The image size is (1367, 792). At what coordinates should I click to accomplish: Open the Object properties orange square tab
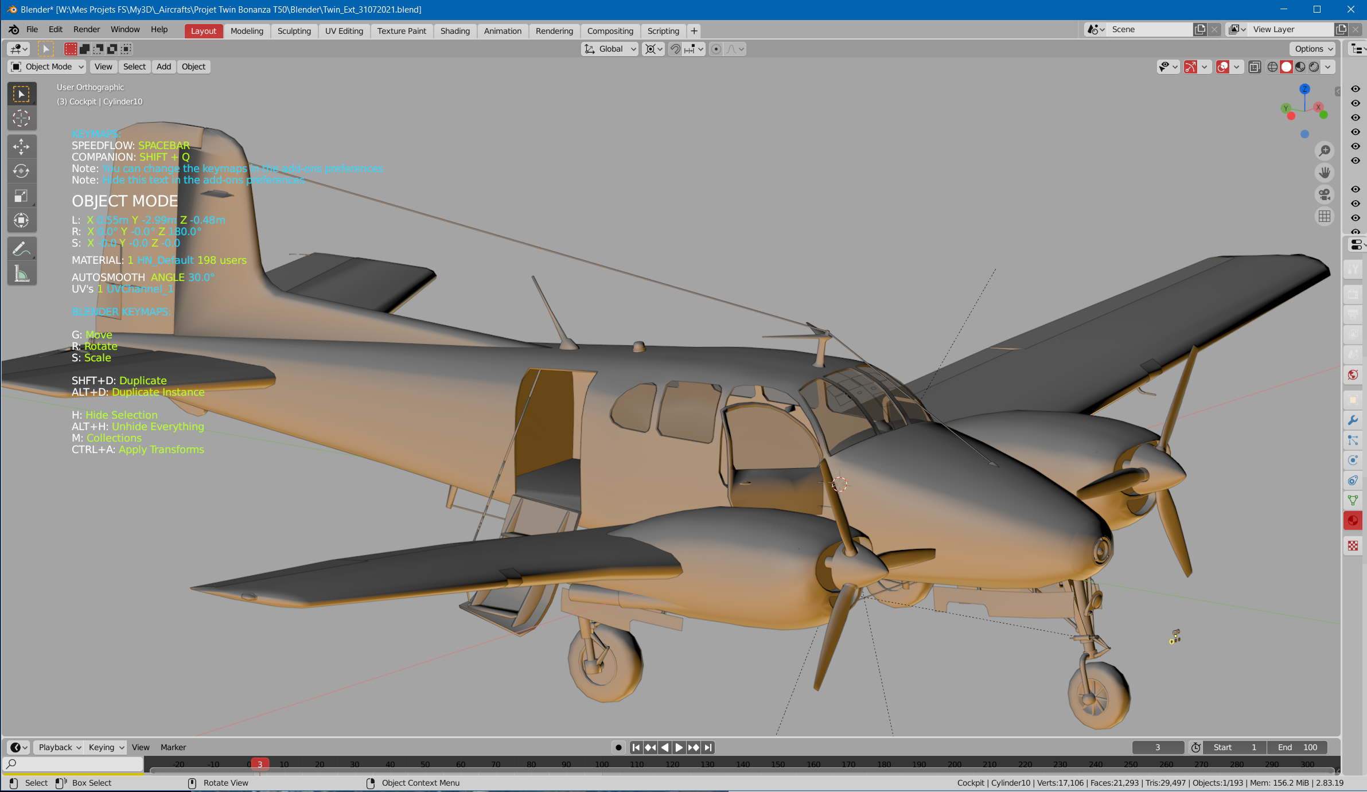click(1353, 400)
